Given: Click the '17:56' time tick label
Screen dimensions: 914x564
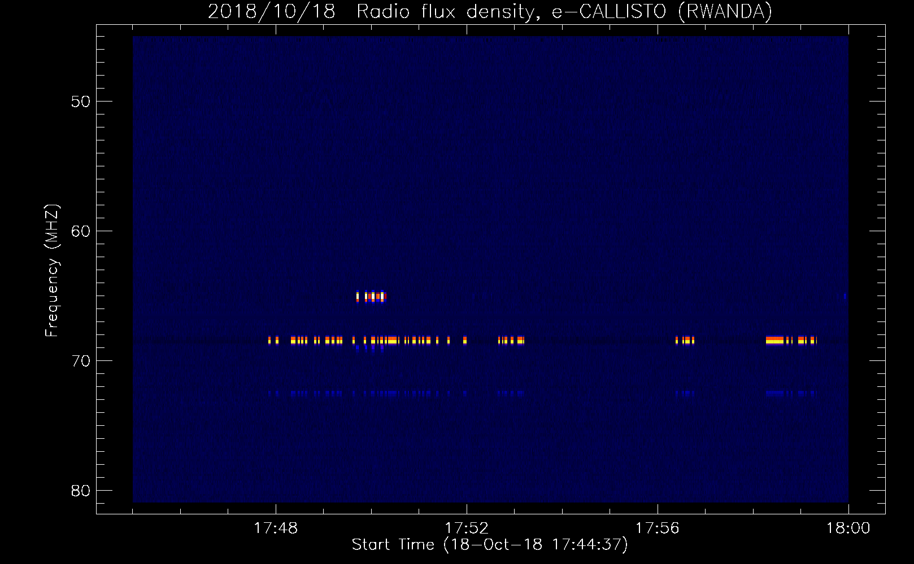Looking at the screenshot, I should point(657,528).
